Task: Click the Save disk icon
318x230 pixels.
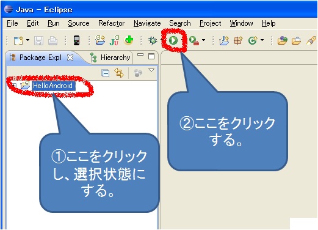Action: tap(38, 40)
